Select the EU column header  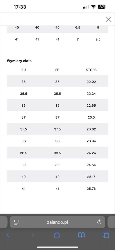click(x=23, y=70)
